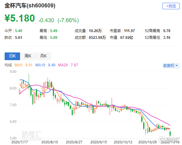Screen dimensions: 182x145
Task: Click MA20 : 7.87 indicator label
Action: click(68, 65)
